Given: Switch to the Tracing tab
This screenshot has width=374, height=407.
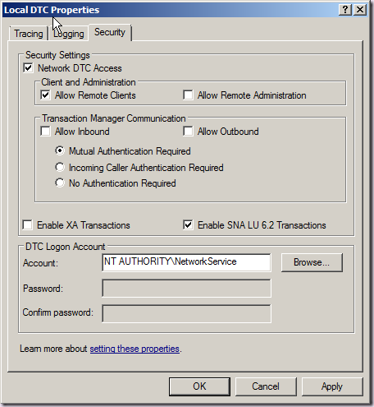Looking at the screenshot, I should 29,34.
